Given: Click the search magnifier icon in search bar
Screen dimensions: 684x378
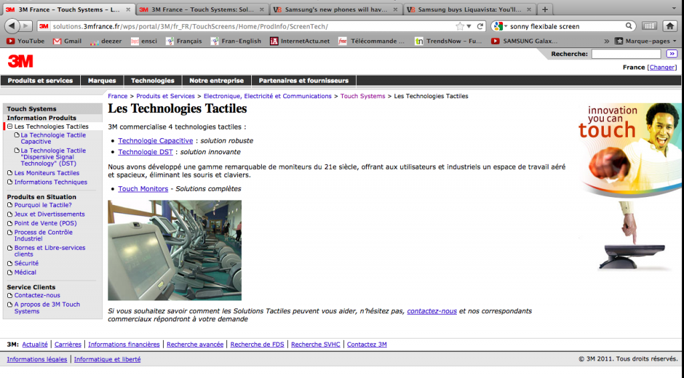Looking at the screenshot, I should (x=629, y=26).
